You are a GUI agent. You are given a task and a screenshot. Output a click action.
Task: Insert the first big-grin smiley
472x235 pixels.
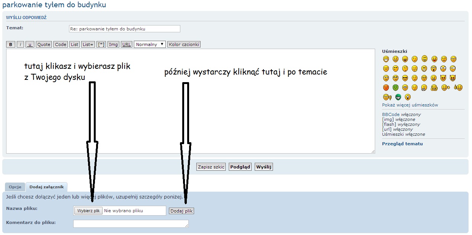(x=386, y=59)
